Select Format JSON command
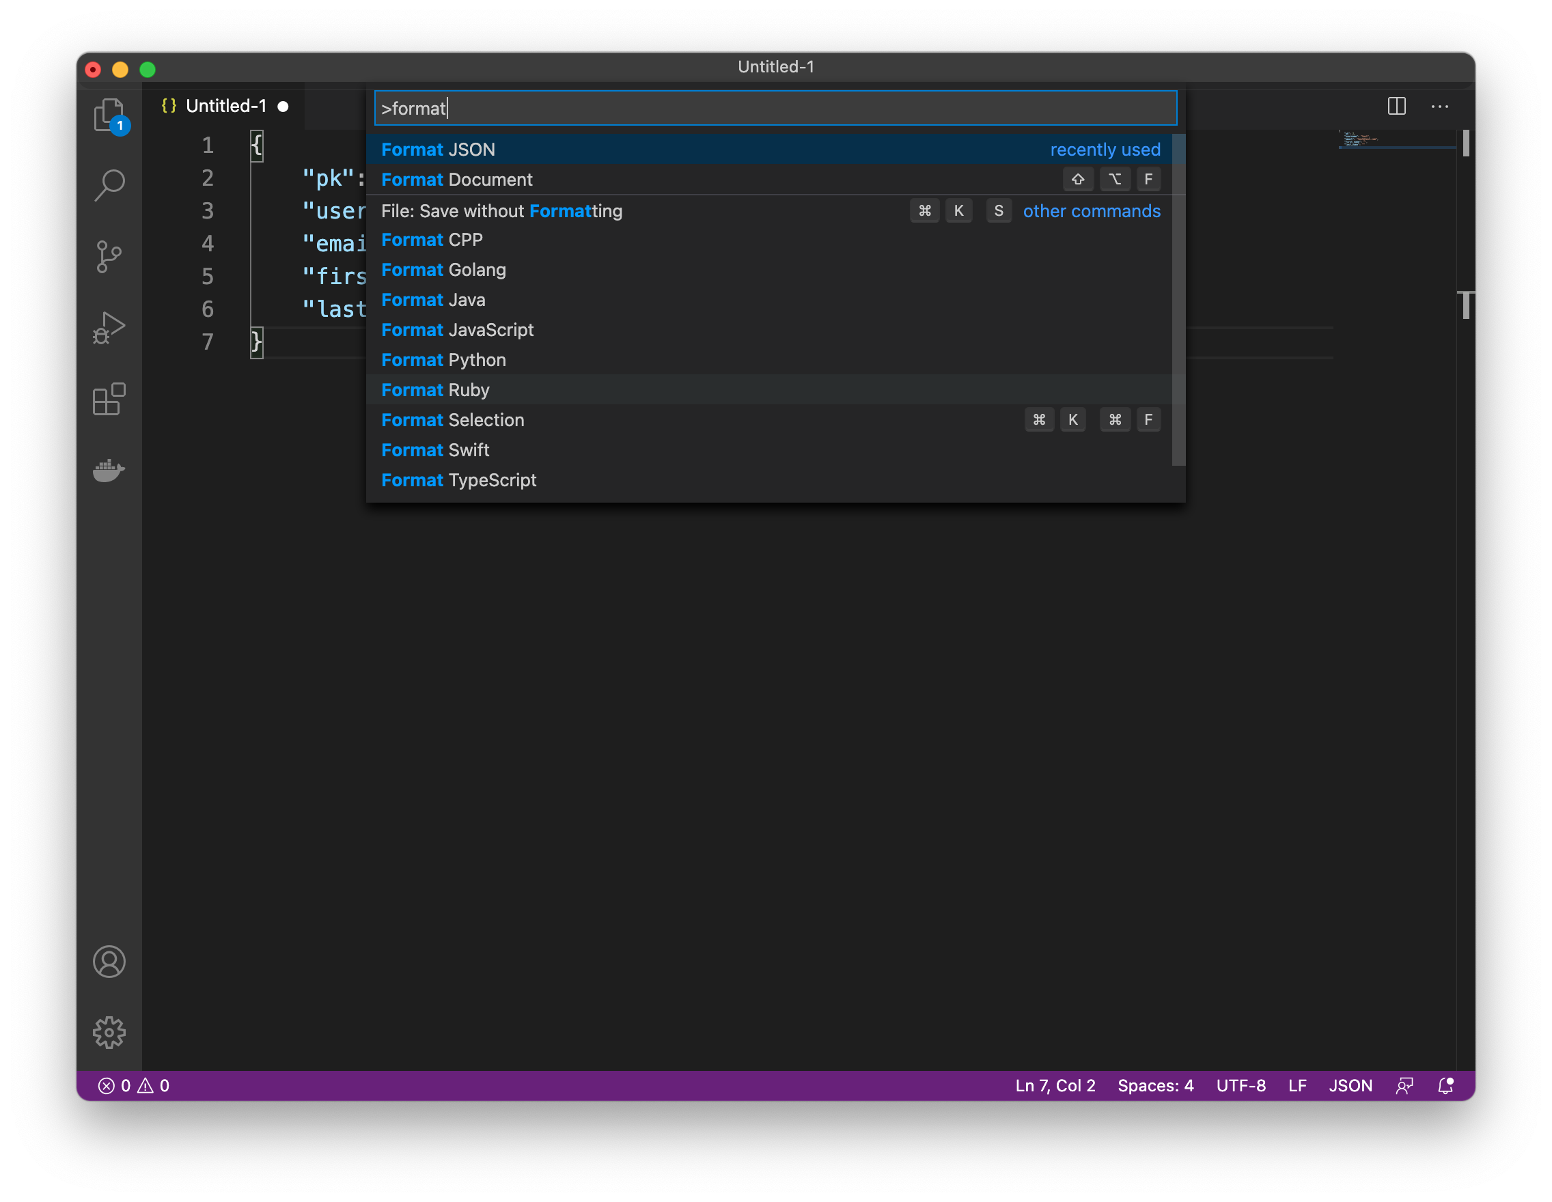The image size is (1552, 1202). [x=438, y=150]
